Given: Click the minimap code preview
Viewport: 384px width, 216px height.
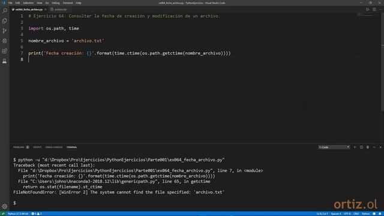Looking at the screenshot, I should click(365, 14).
